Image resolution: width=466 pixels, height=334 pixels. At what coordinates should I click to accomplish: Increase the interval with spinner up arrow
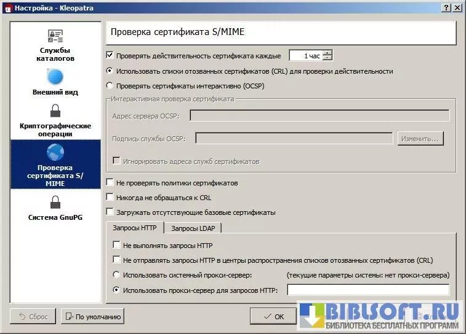[327, 53]
